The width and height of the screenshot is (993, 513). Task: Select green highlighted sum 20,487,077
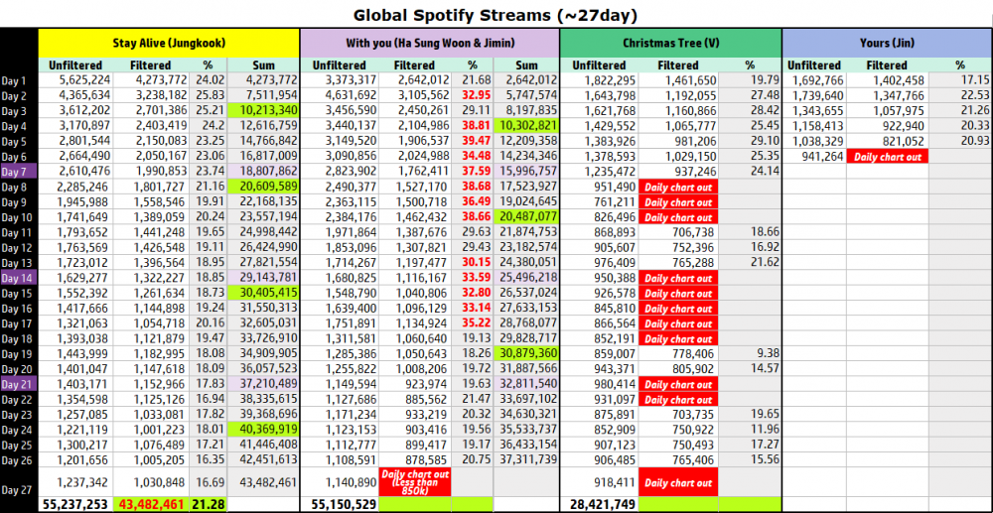click(x=527, y=217)
